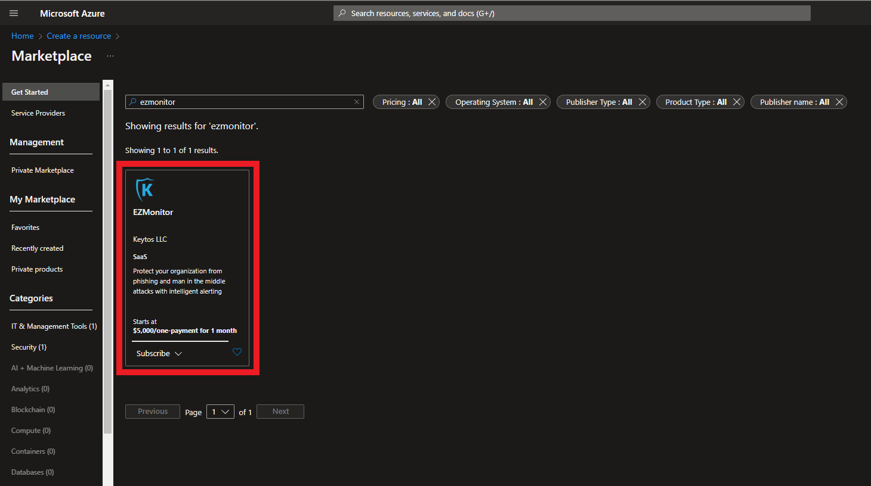Filter by Databases category
Viewport: 871px width, 486px height.
[32, 472]
